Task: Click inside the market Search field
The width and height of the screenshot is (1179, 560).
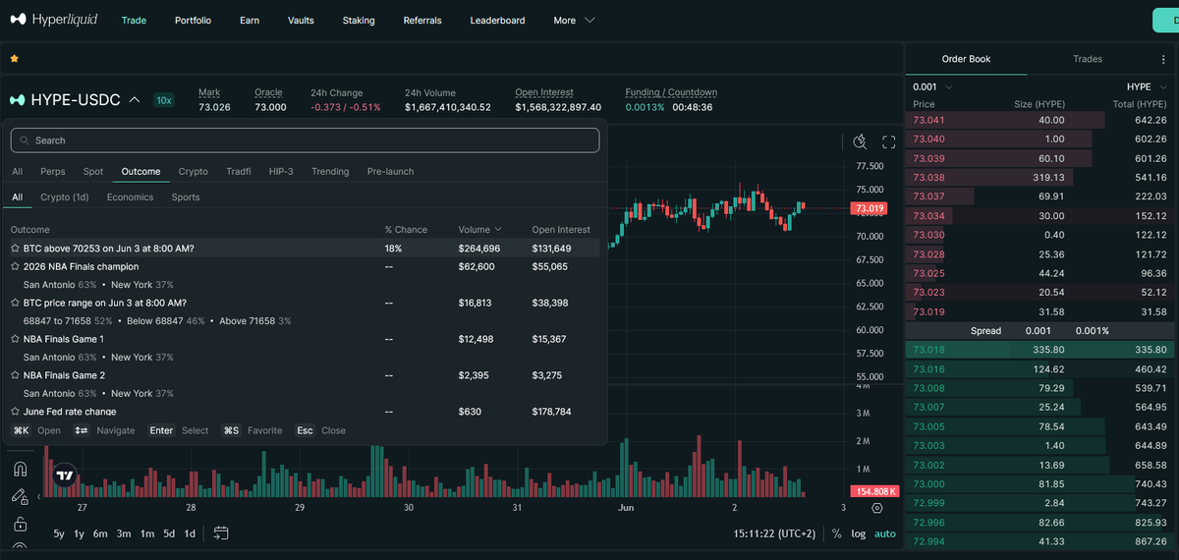Action: pyautogui.click(x=305, y=140)
